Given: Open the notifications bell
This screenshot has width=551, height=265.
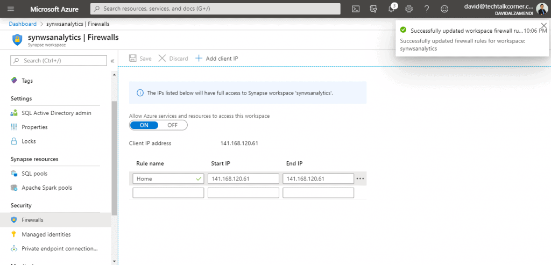Looking at the screenshot, I should coord(392,9).
